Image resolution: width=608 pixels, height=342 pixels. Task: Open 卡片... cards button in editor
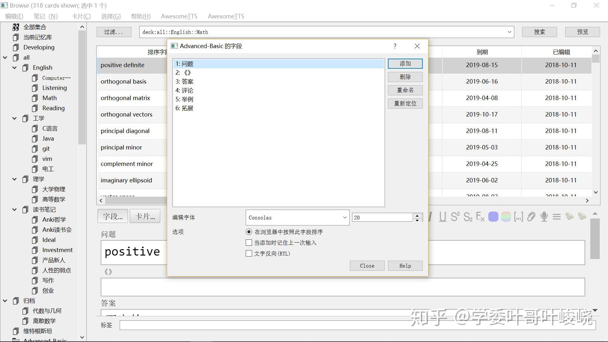click(x=145, y=216)
